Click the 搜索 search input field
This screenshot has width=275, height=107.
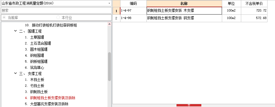(56, 10)
